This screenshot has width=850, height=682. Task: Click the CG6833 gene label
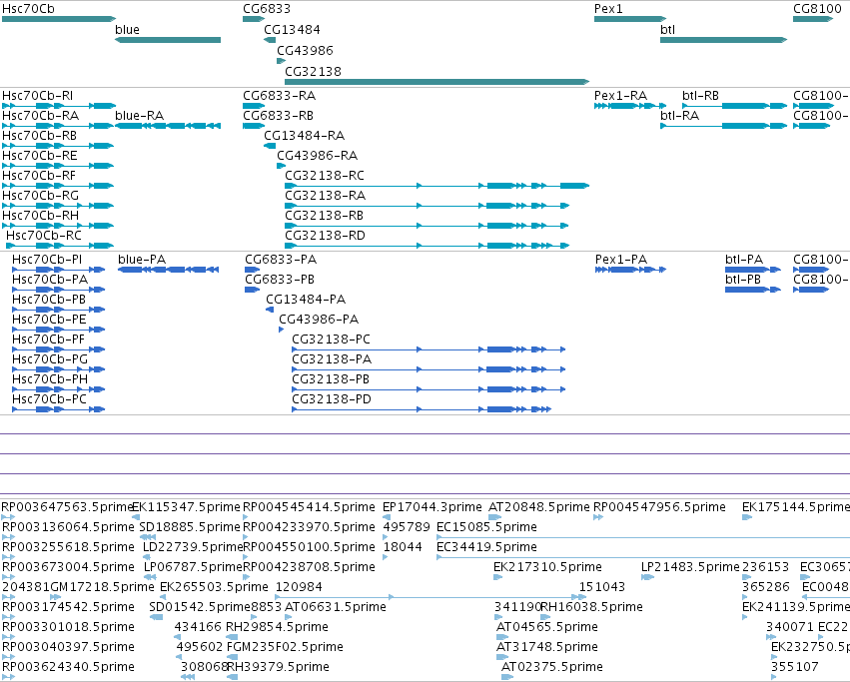(x=267, y=9)
